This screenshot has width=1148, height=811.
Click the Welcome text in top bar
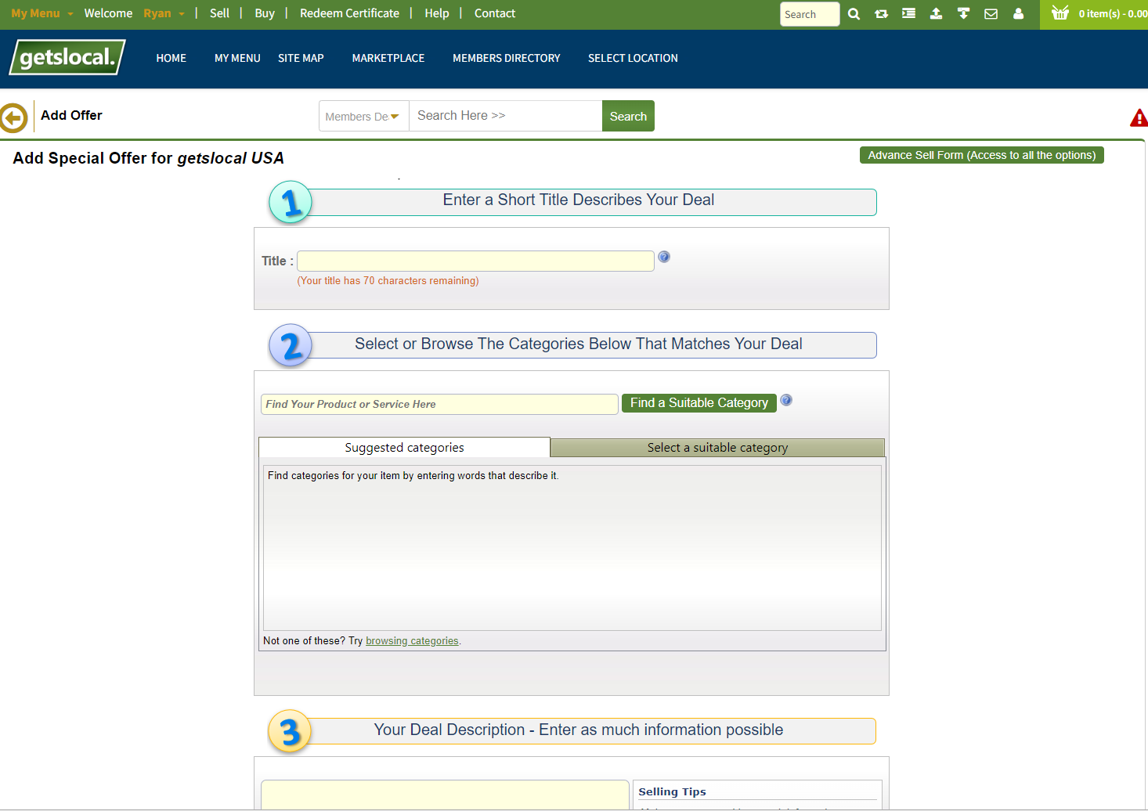108,13
